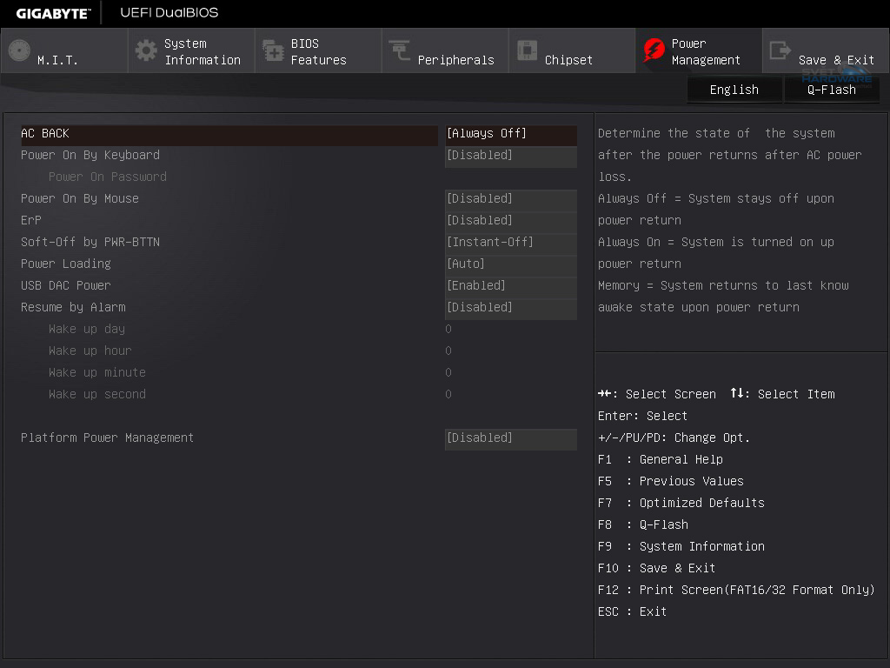Image resolution: width=890 pixels, height=668 pixels.
Task: Click the BIOS Features chip icon
Action: coord(273,51)
